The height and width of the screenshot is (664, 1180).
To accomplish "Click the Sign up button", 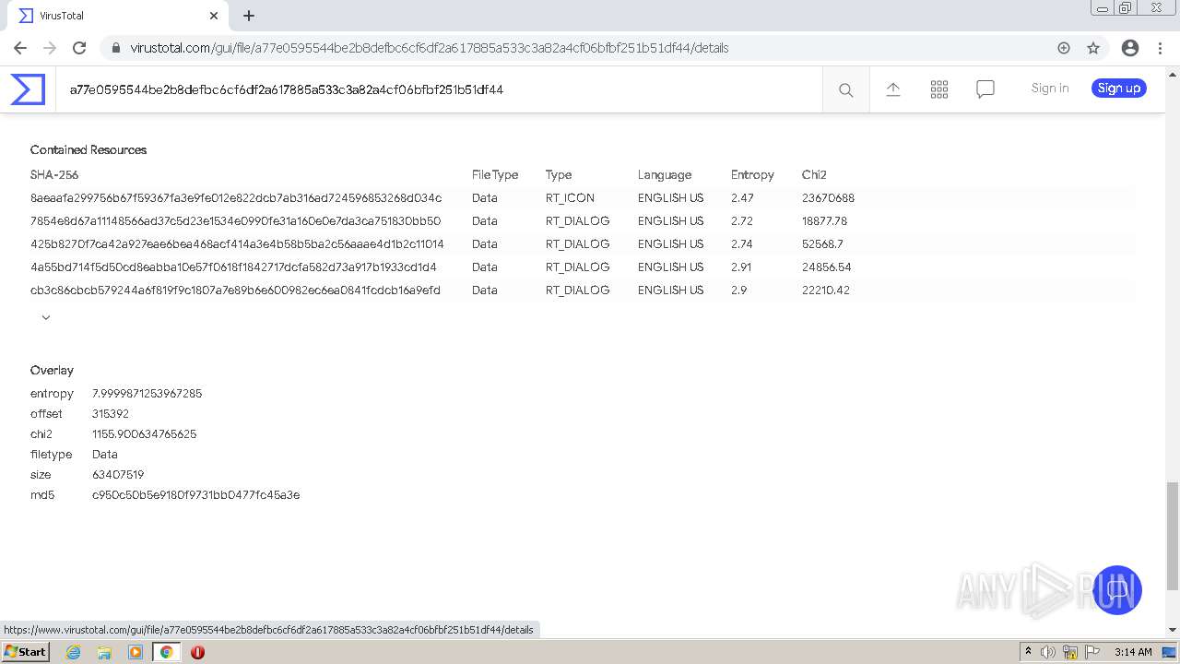I will pos(1119,89).
